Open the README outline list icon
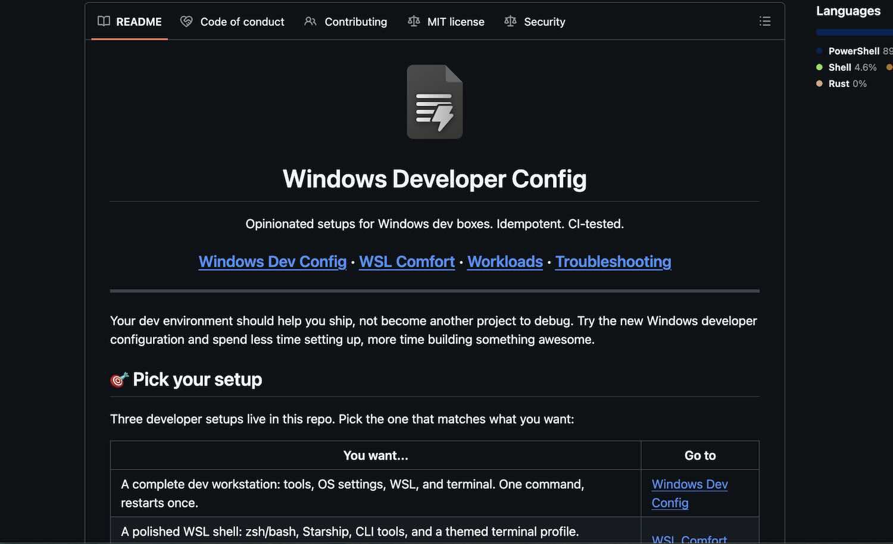This screenshot has width=893, height=544. (765, 21)
